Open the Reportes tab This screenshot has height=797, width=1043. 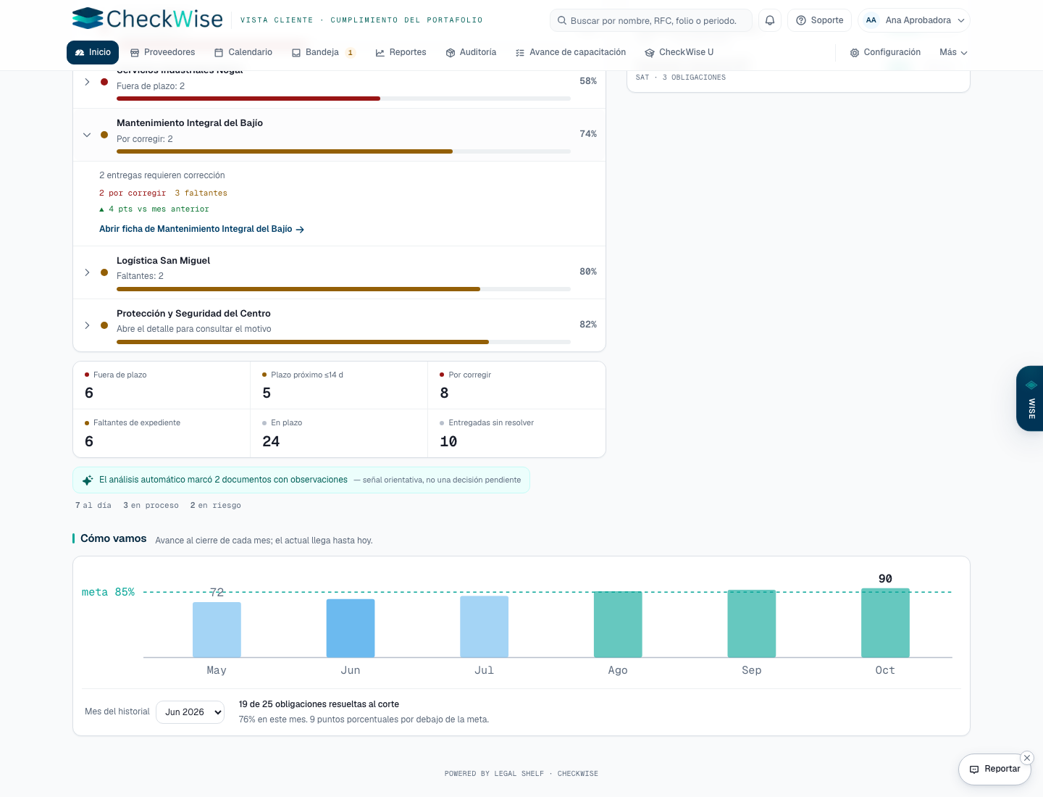401,52
